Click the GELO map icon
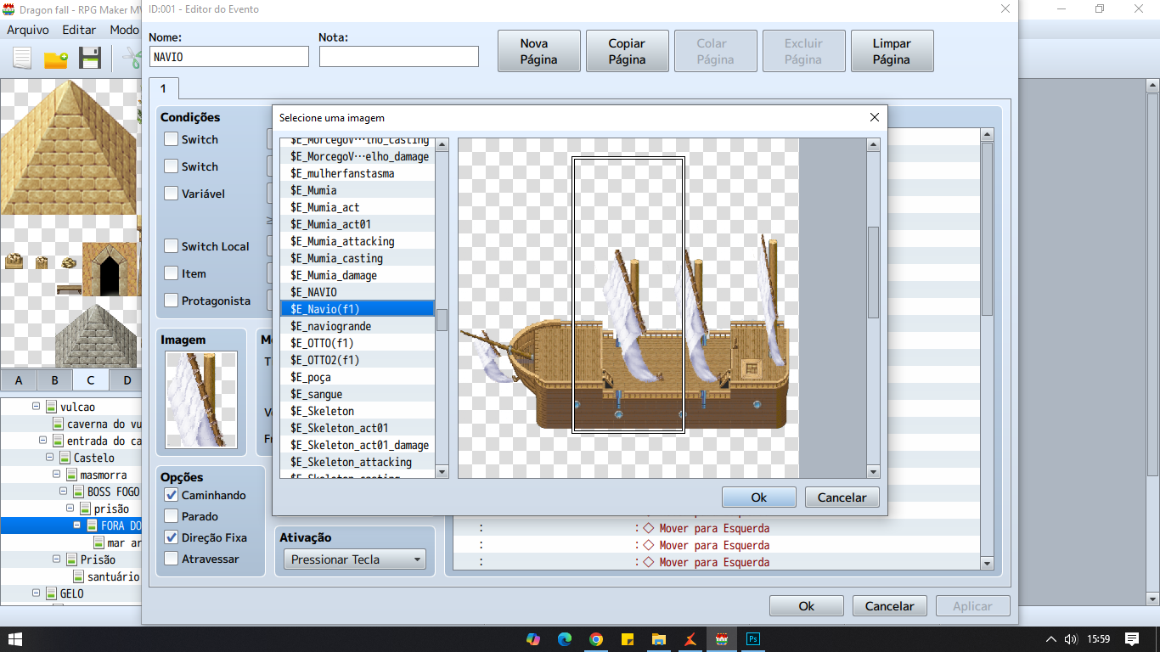This screenshot has width=1160, height=652. 51,593
